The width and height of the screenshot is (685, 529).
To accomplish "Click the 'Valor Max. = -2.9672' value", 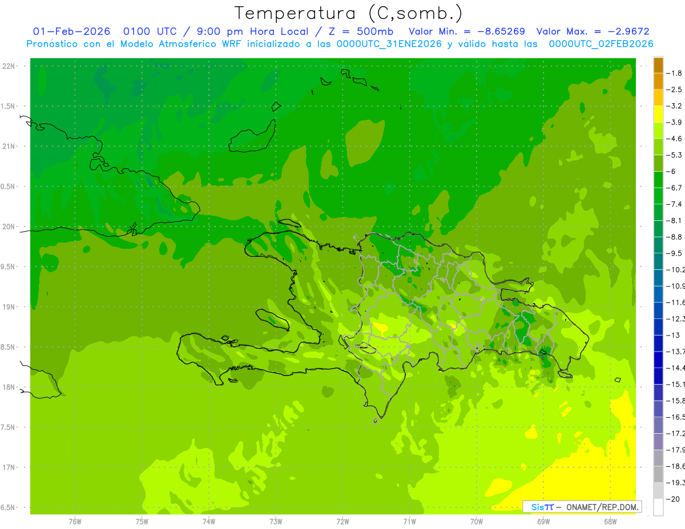I will click(593, 31).
